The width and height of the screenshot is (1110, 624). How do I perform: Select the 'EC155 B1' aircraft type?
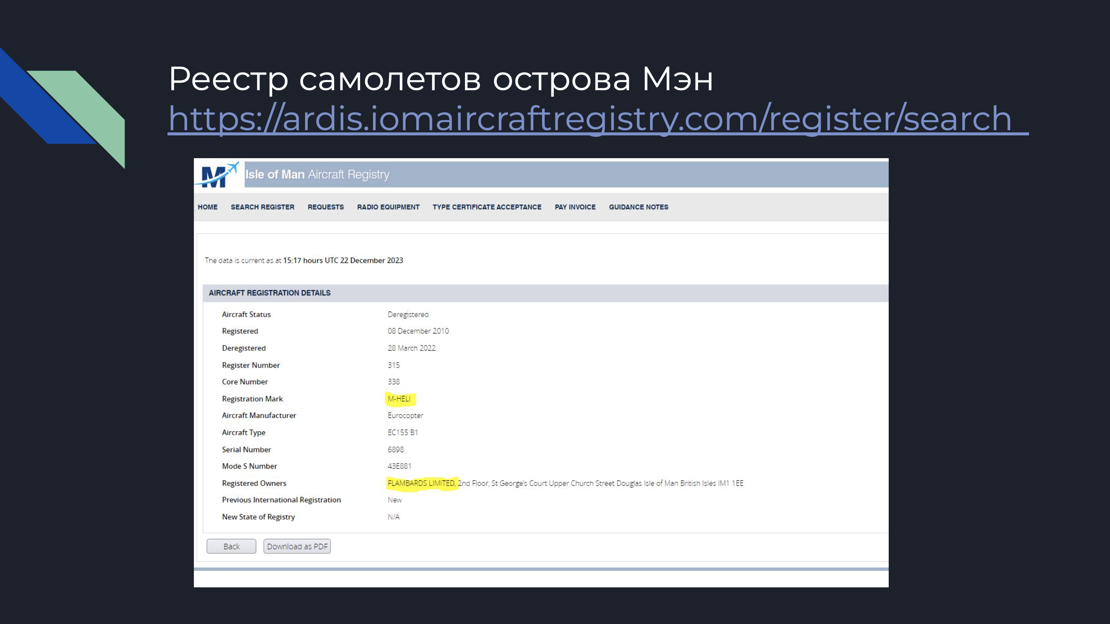pyautogui.click(x=402, y=432)
